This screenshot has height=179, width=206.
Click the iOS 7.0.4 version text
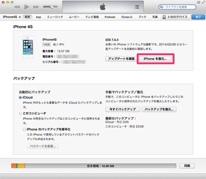112,40
